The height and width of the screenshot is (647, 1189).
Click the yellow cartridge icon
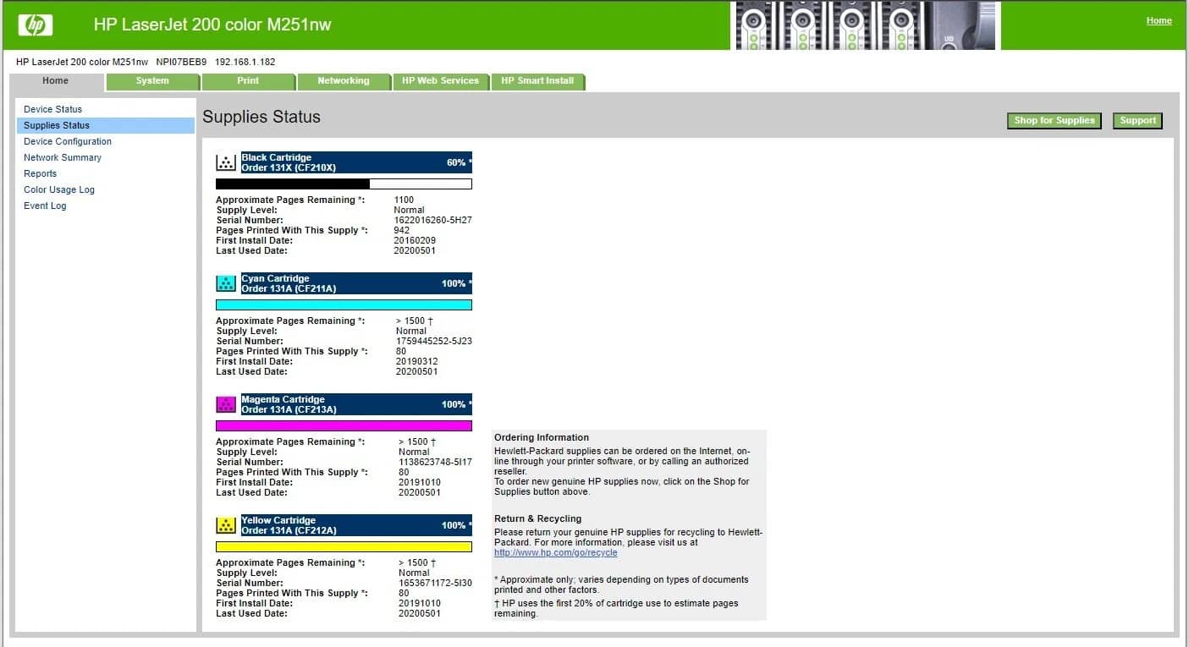tap(226, 525)
